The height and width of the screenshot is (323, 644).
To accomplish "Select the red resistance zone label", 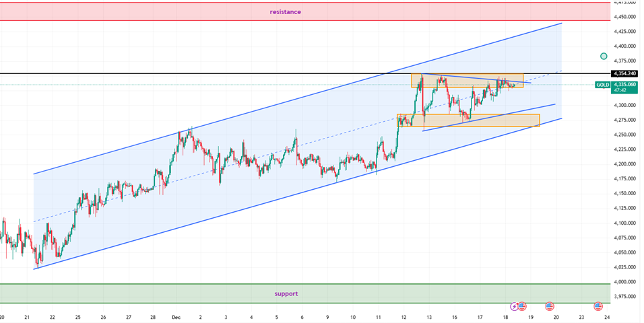I will click(286, 12).
